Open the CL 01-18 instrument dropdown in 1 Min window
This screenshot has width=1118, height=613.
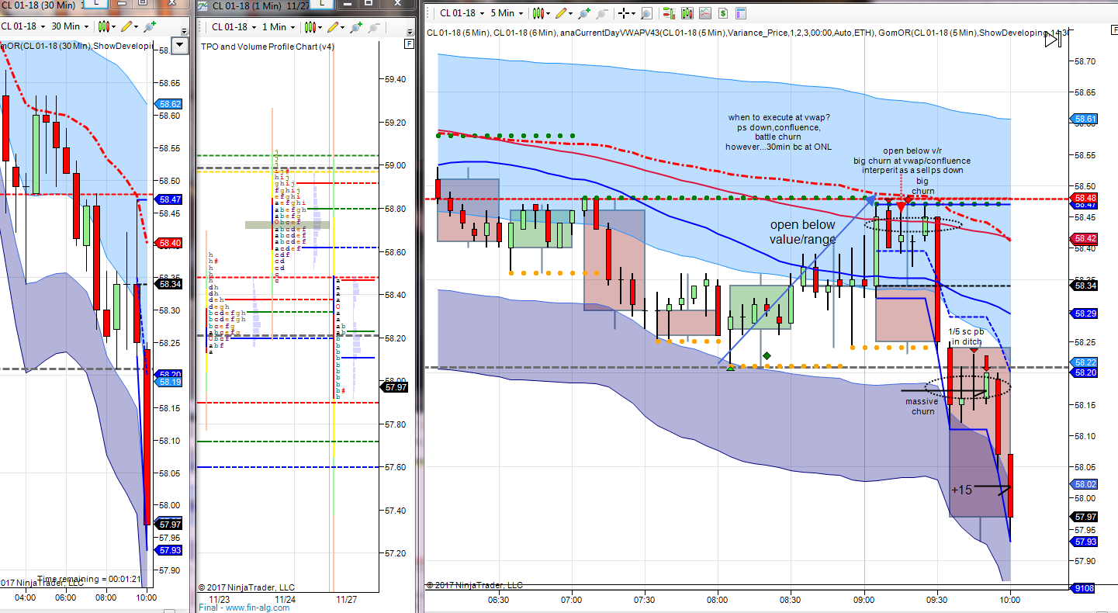click(x=234, y=27)
